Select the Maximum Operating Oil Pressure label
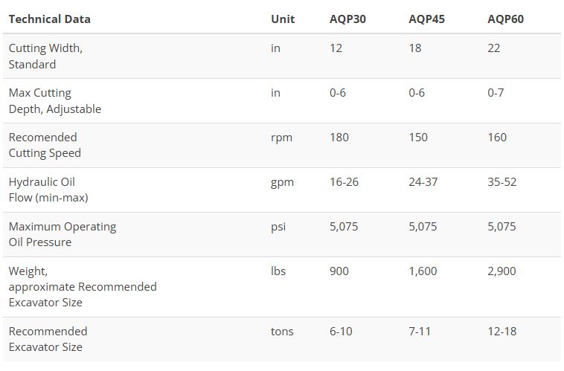 (63, 234)
